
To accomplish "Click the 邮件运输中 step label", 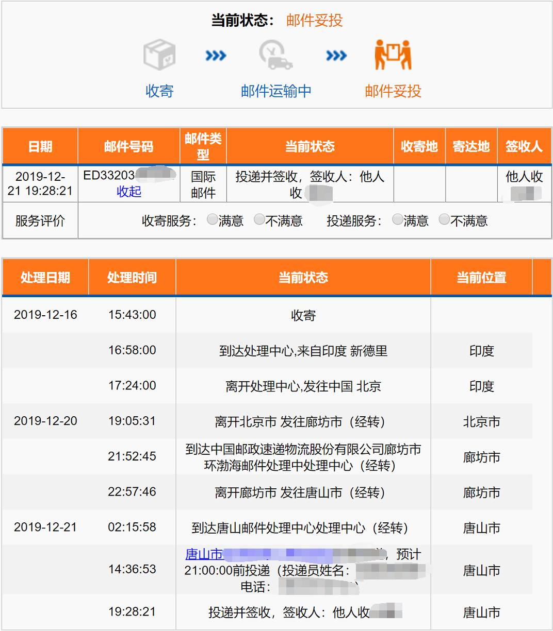I will point(276,91).
